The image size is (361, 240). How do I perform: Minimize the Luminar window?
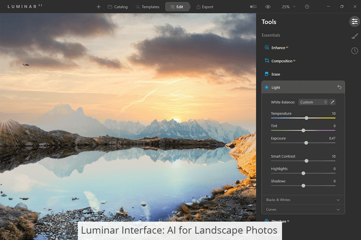(x=328, y=7)
